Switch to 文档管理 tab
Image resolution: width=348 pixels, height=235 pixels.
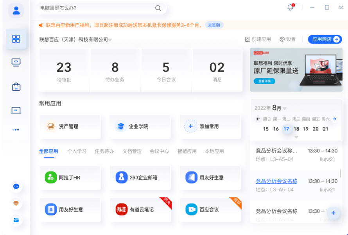coord(132,151)
